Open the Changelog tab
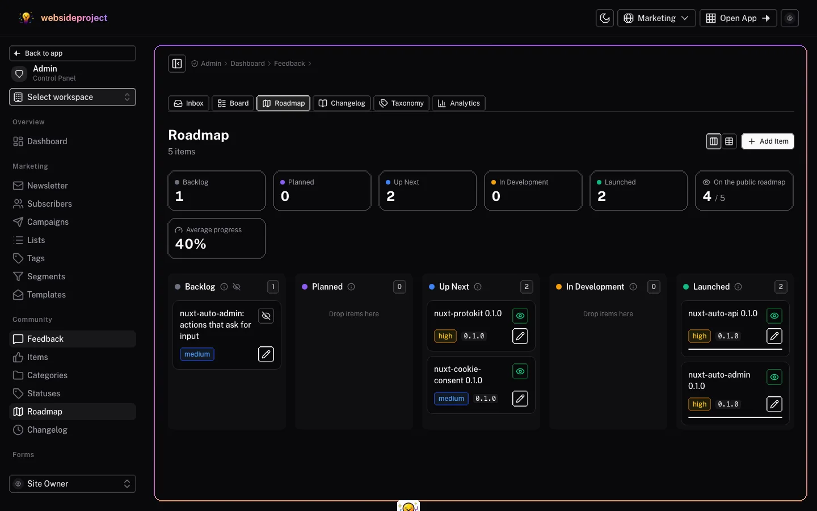Viewport: 817px width, 511px height. tap(342, 103)
